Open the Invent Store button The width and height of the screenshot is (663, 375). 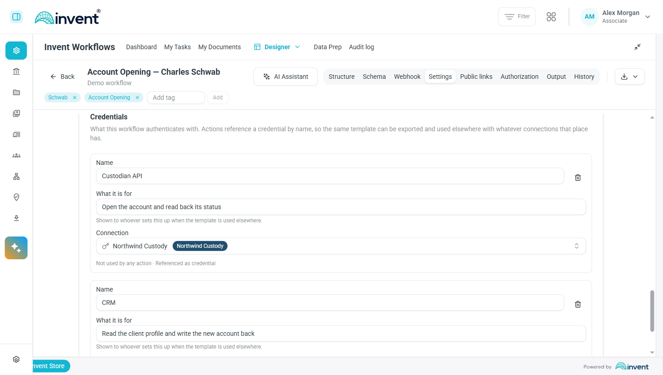coord(51,366)
